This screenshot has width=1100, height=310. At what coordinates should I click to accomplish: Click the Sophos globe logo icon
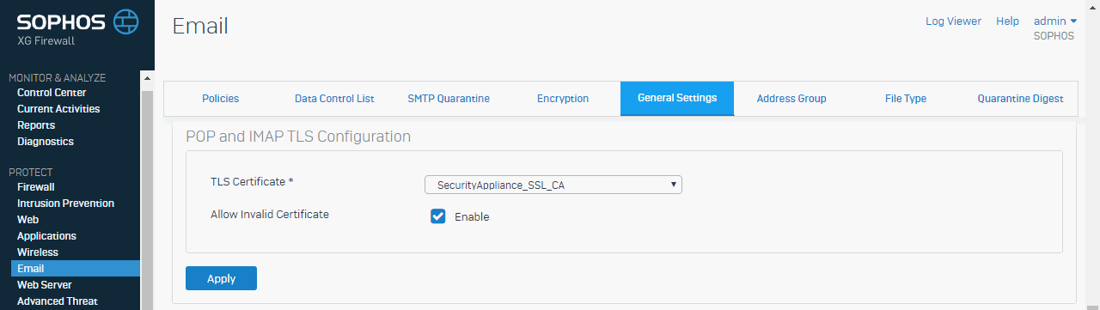(125, 21)
